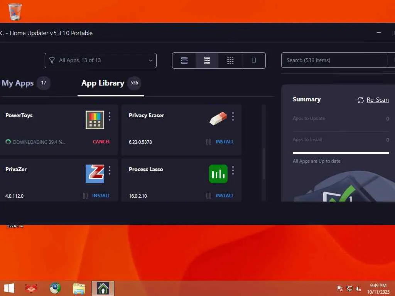Click the Re-Scan refresh icon
395x296 pixels.
(361, 100)
